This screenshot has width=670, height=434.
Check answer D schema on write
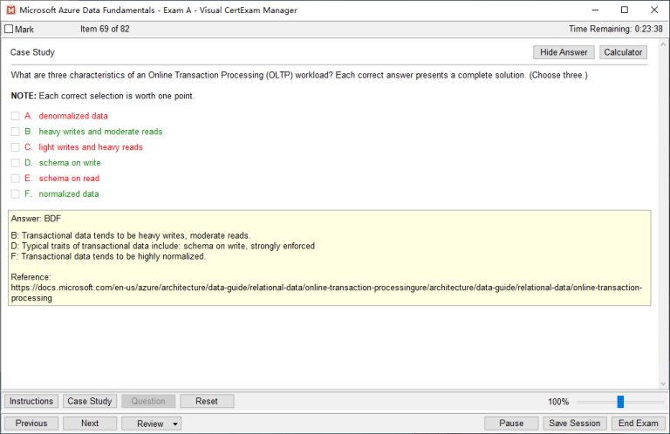15,163
